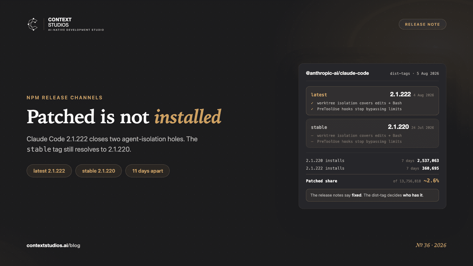Click the RELEASE NOTE badge

pyautogui.click(x=422, y=24)
